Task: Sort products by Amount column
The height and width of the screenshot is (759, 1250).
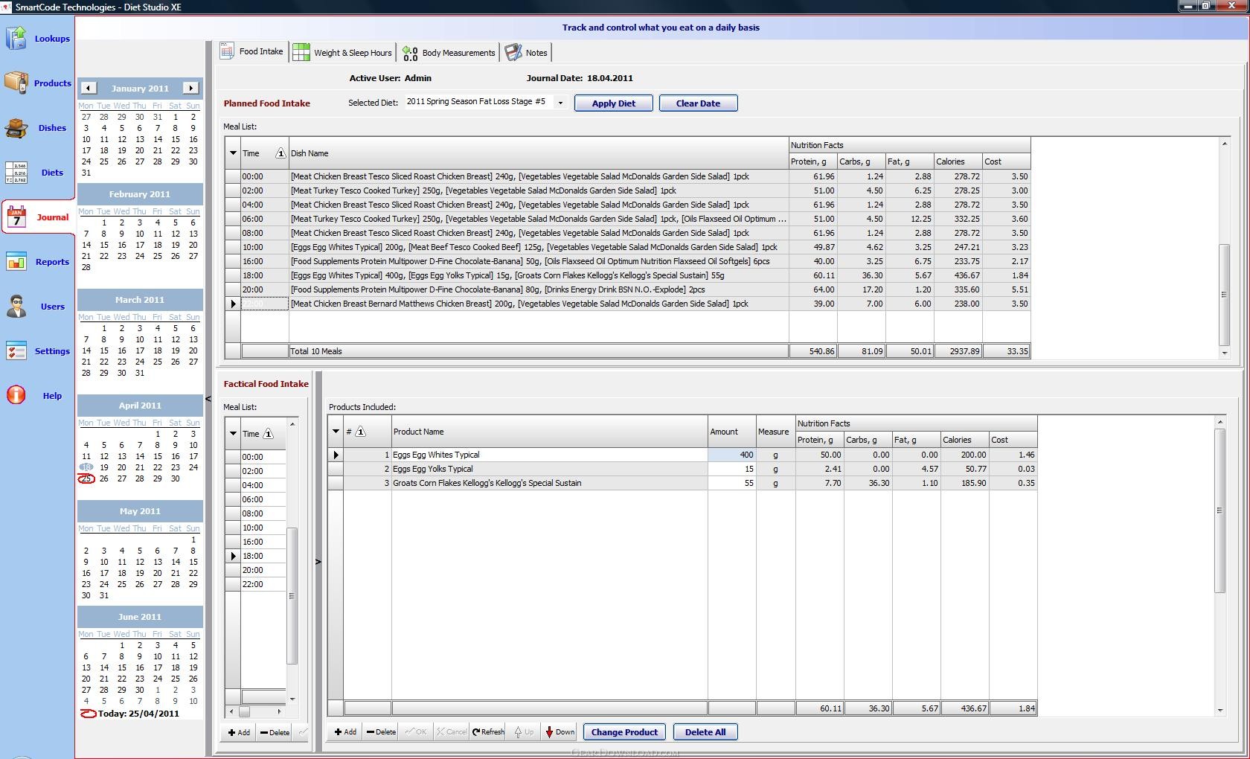Action: [732, 432]
